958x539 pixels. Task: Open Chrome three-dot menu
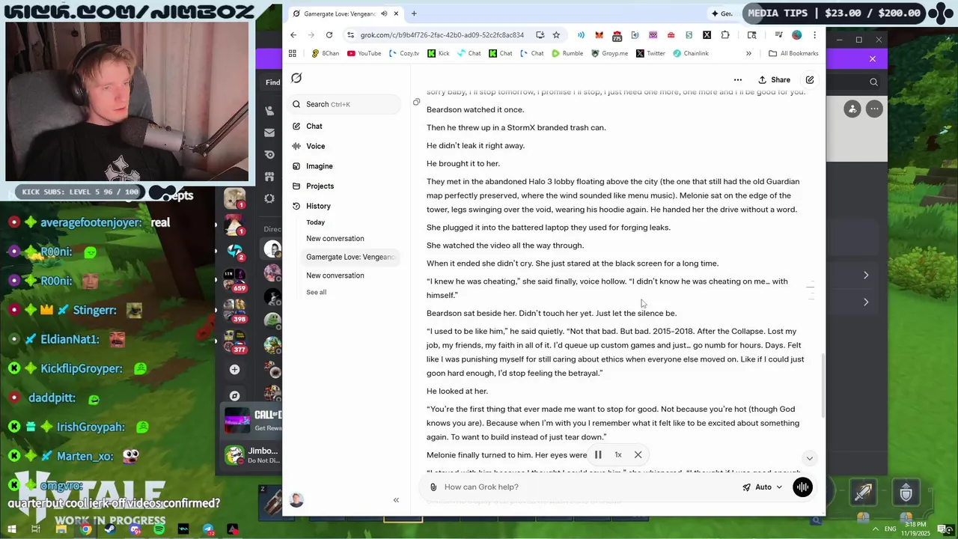pos(814,35)
